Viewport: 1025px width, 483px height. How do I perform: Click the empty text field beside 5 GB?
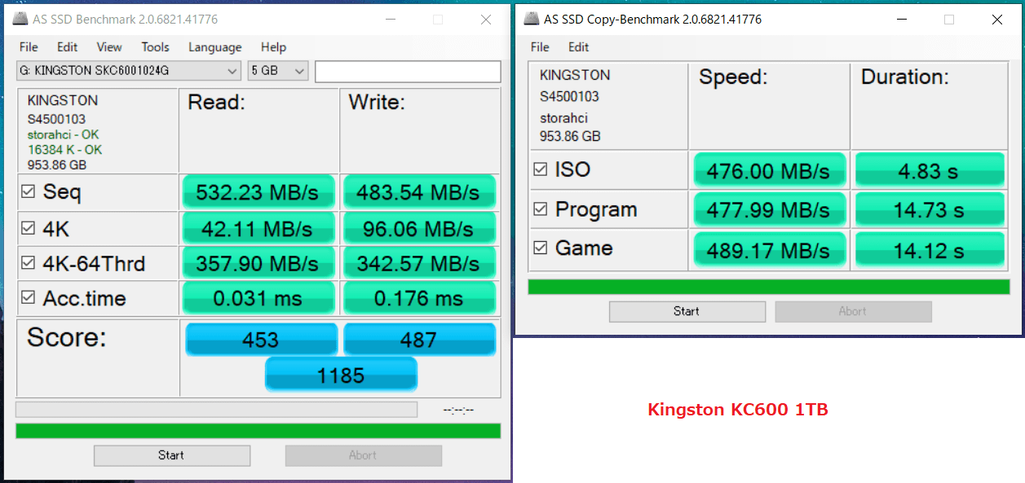pyautogui.click(x=408, y=72)
